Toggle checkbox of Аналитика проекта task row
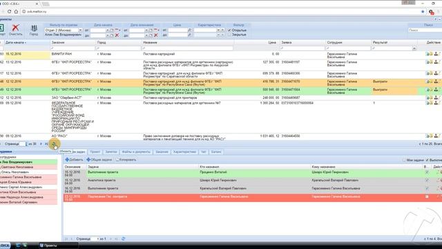The image size is (442, 249). pyautogui.click(x=427, y=180)
